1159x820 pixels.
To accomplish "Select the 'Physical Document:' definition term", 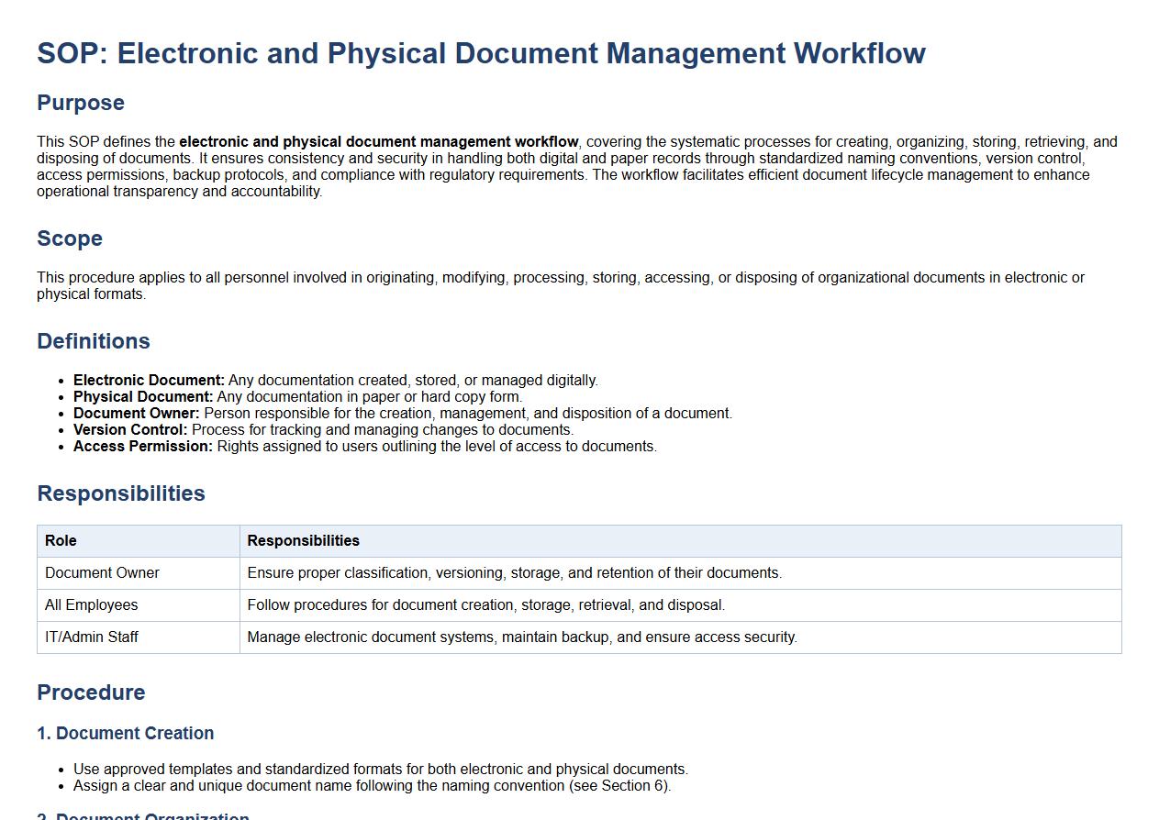I will pos(143,397).
